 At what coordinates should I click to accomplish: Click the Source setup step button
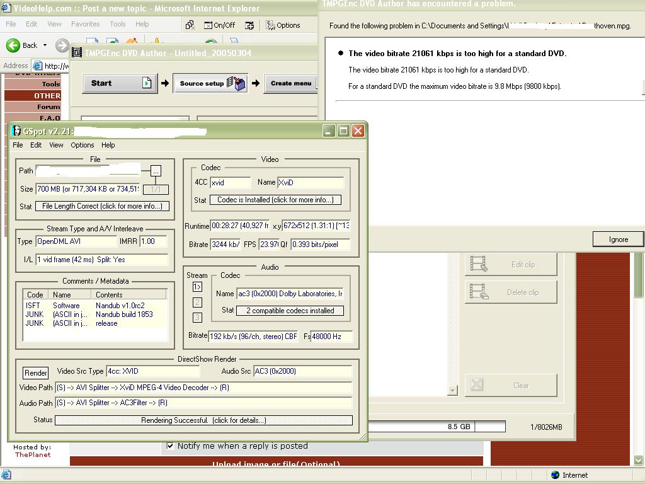[210, 83]
